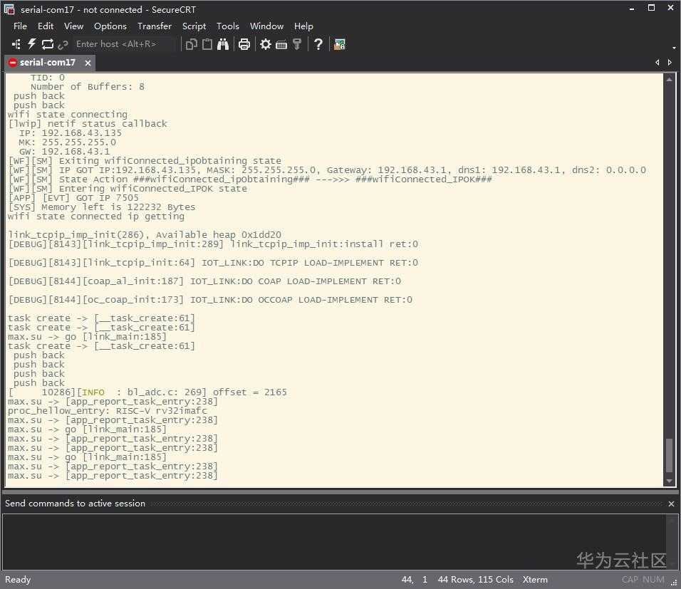This screenshot has width=681, height=589.
Task: Open the Transfer menu
Action: point(155,26)
